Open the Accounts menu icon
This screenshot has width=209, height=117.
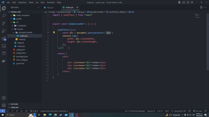pyautogui.click(x=4, y=98)
